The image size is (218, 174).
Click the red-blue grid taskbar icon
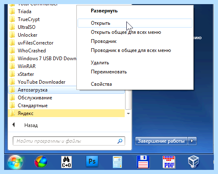[x=168, y=162]
